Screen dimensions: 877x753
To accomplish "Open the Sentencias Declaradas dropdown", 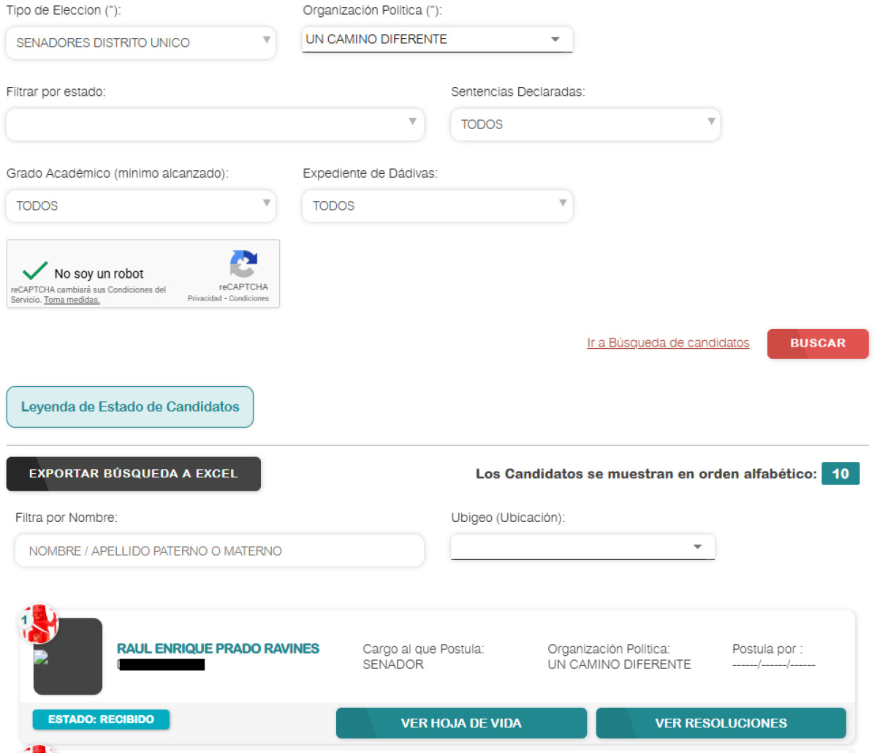I will point(585,124).
